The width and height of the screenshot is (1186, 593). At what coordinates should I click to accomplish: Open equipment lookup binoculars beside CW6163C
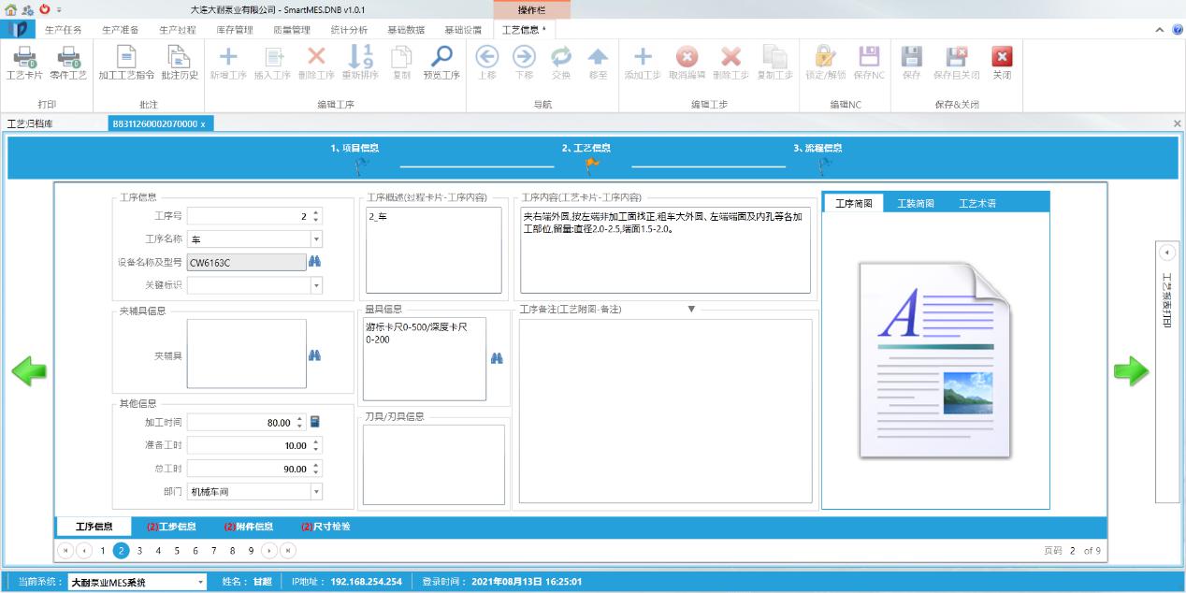pyautogui.click(x=315, y=262)
